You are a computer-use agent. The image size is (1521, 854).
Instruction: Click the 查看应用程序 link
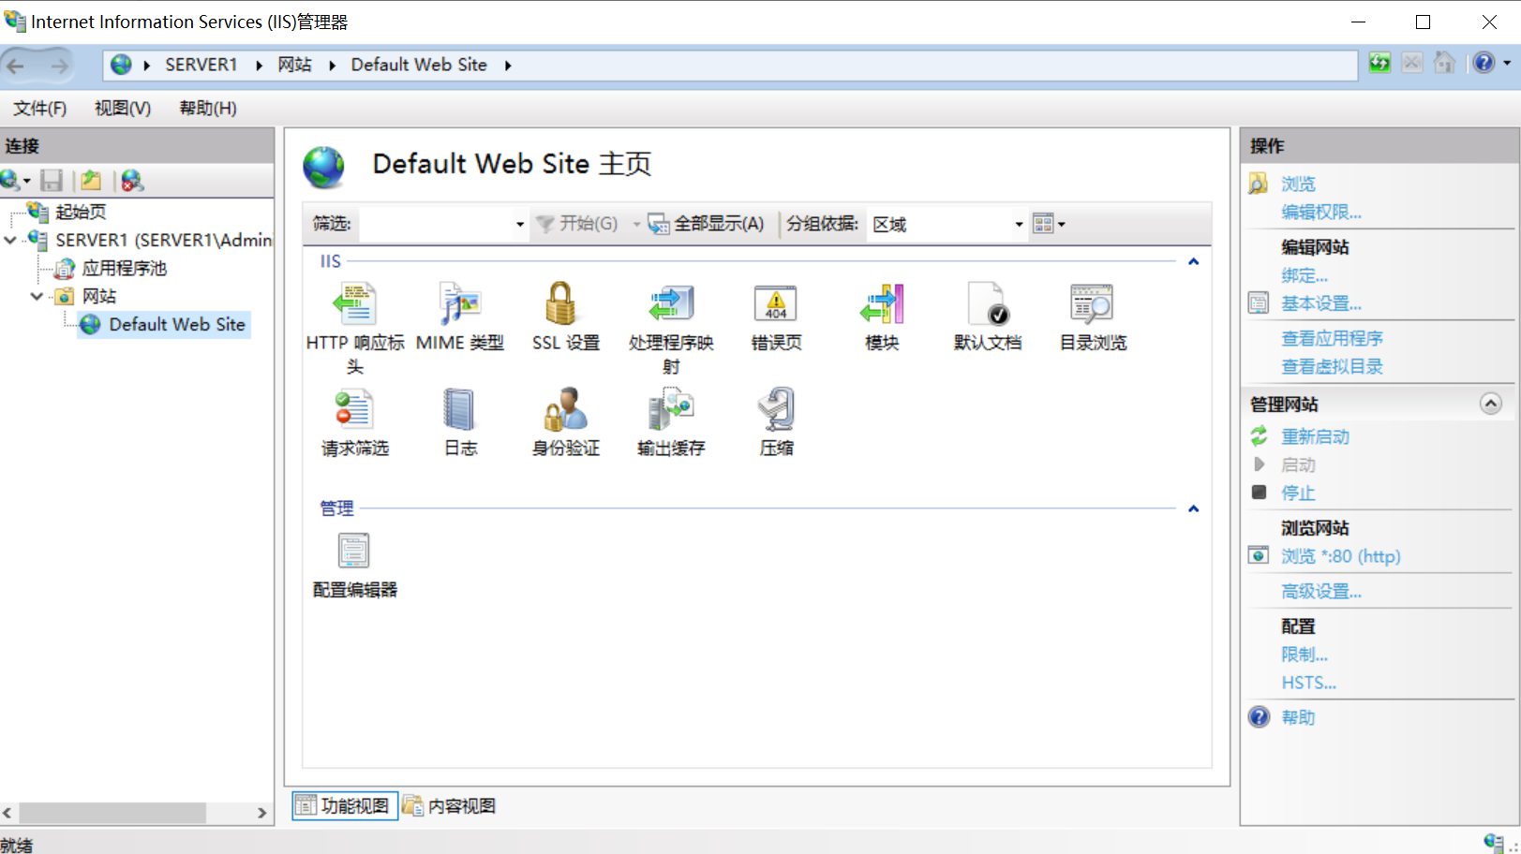[x=1333, y=339]
